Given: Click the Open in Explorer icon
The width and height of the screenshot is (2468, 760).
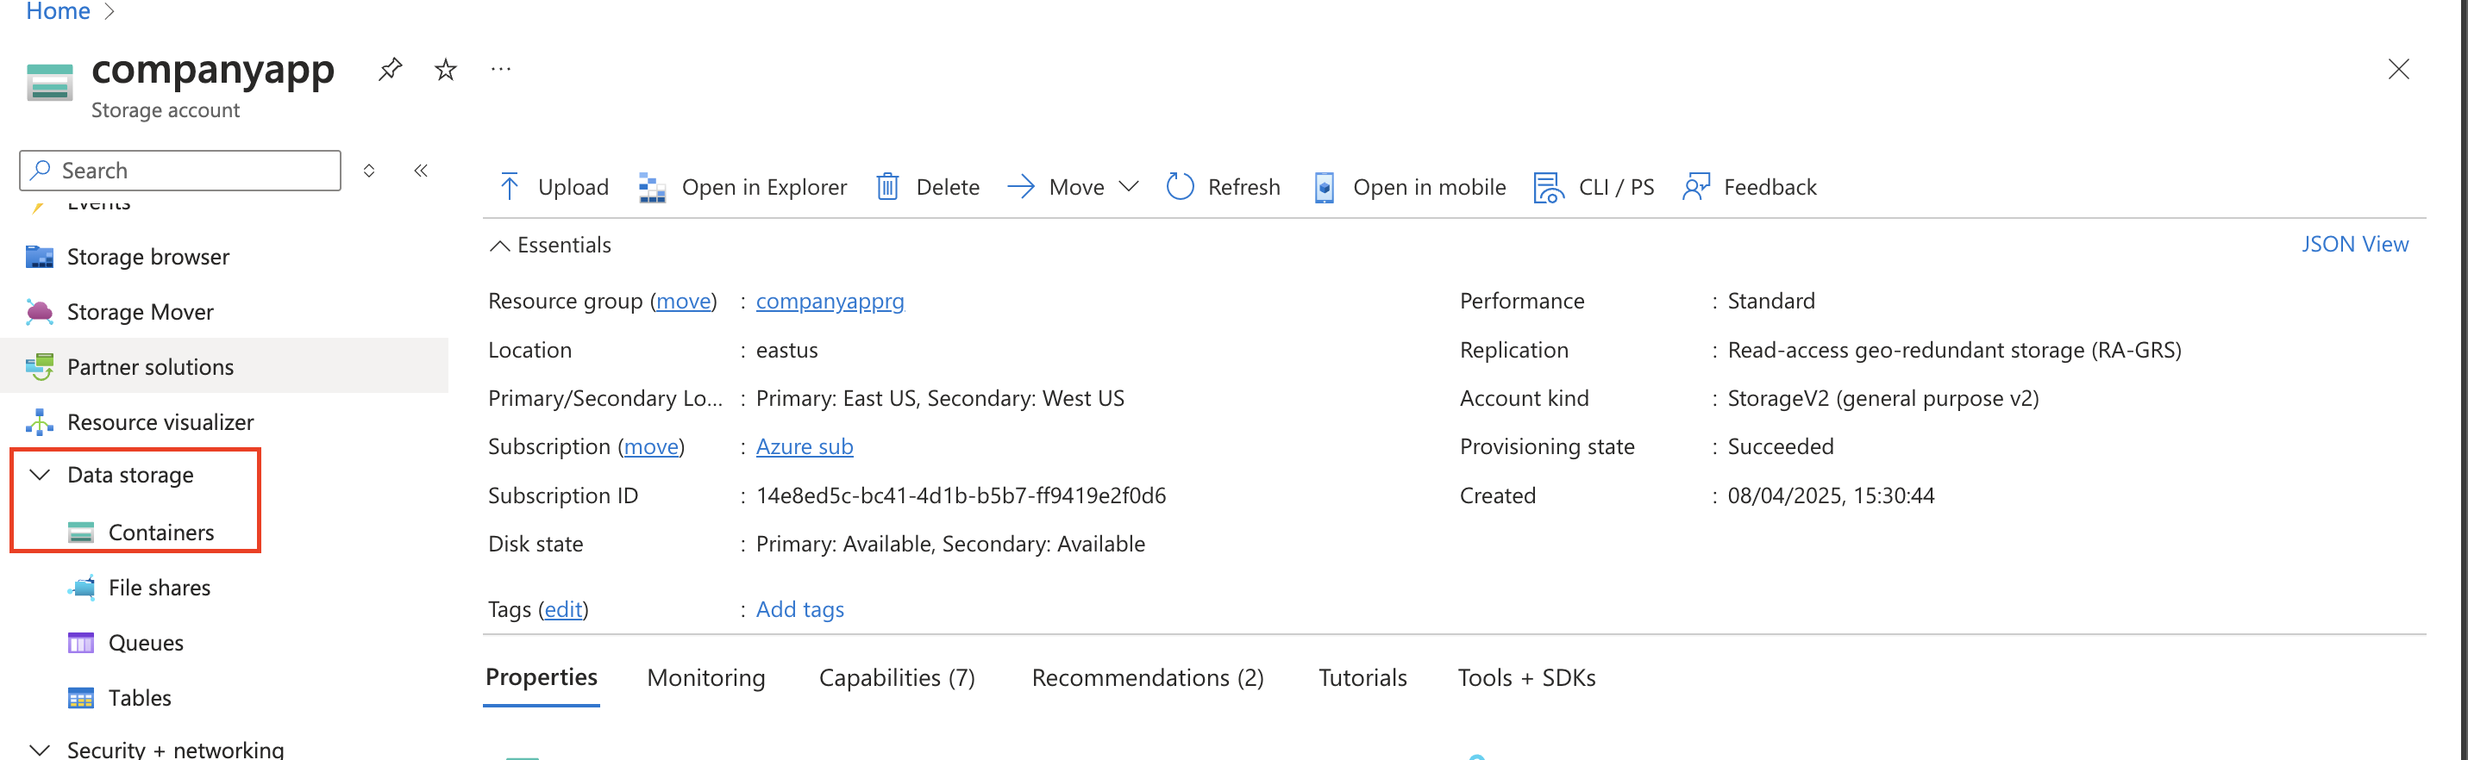Looking at the screenshot, I should (x=653, y=188).
